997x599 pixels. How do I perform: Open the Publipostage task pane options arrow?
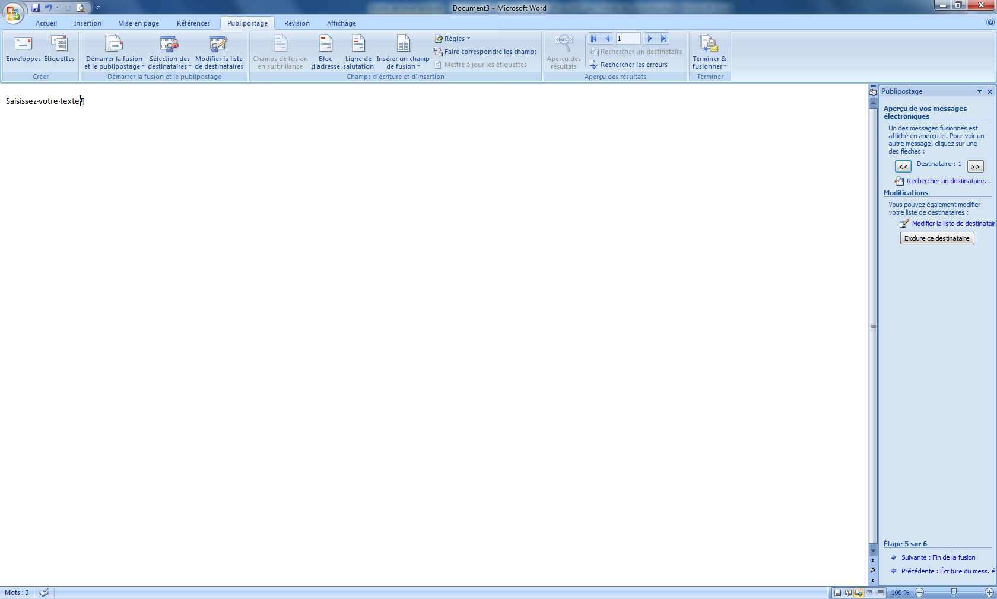coord(979,91)
